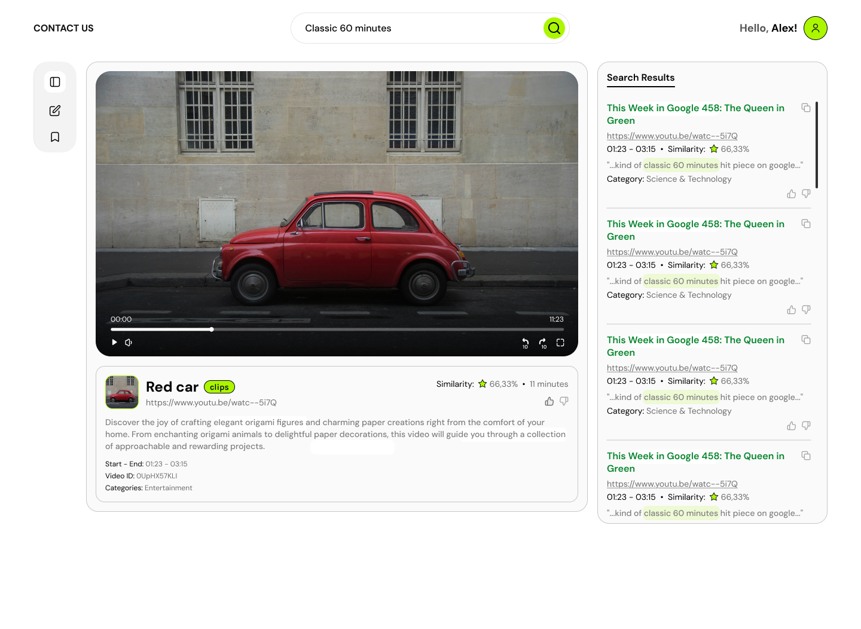This screenshot has width=861, height=629.
Task: Open the second result's youtu.be link
Action: click(672, 252)
